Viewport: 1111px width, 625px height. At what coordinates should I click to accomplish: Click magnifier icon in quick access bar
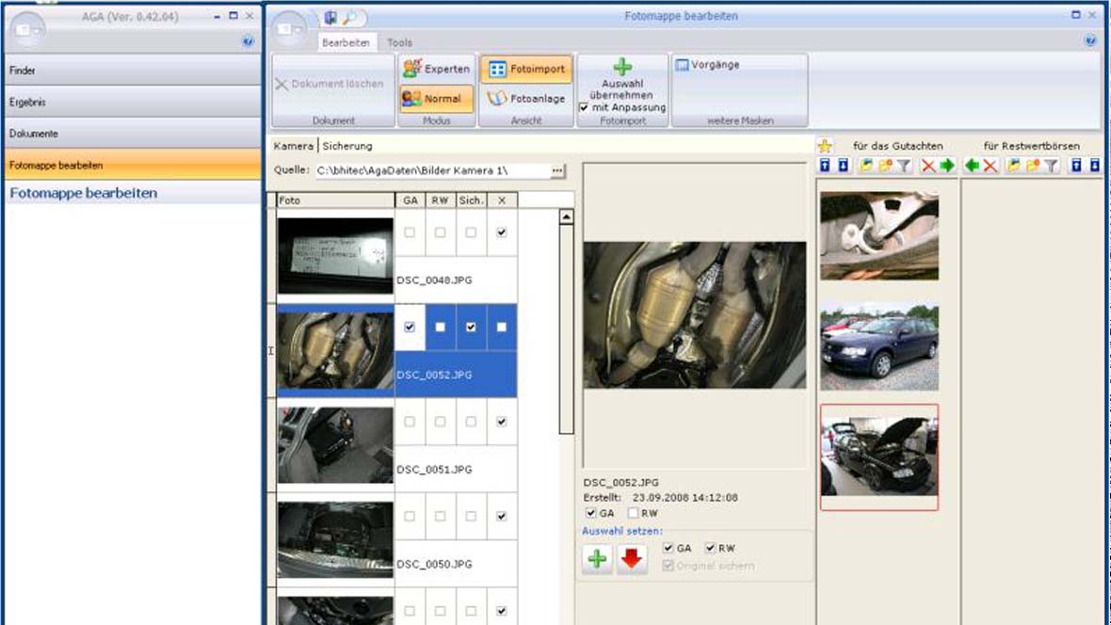tap(350, 17)
